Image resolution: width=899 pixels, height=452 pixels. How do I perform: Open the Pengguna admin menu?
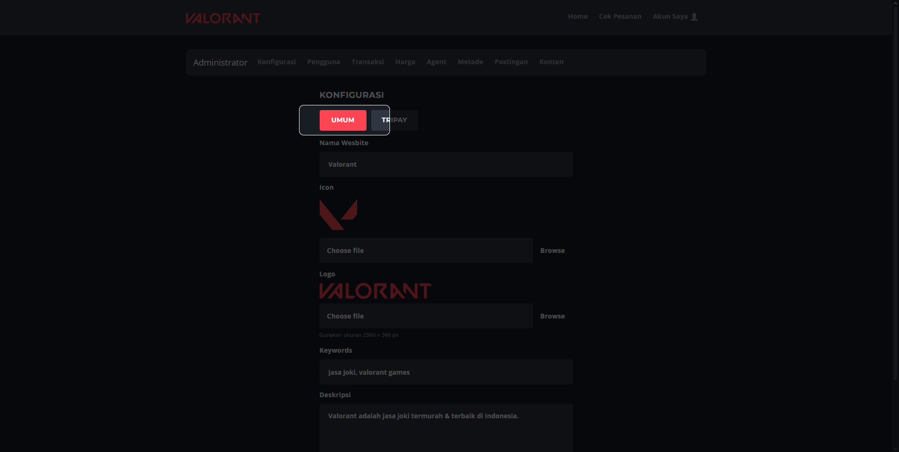pyautogui.click(x=323, y=62)
